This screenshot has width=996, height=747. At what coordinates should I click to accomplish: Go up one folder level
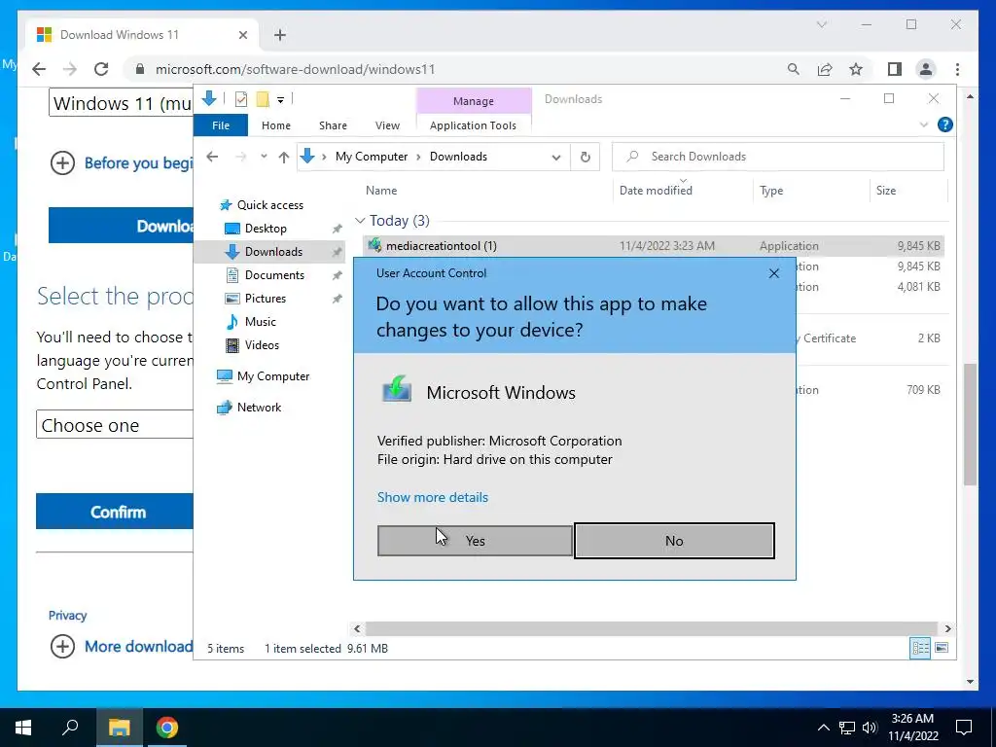click(x=283, y=157)
